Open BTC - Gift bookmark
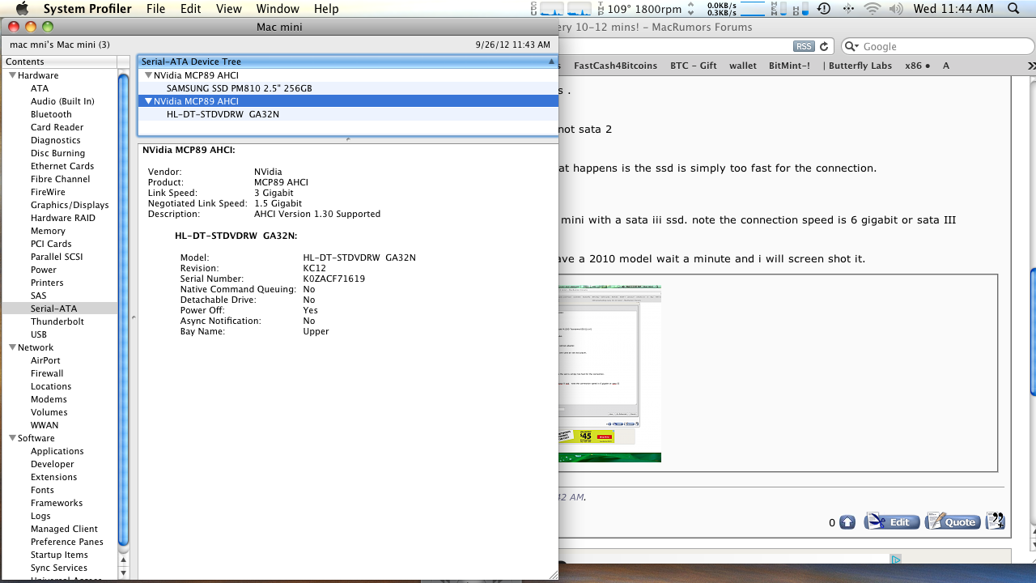This screenshot has width=1036, height=583. click(693, 66)
